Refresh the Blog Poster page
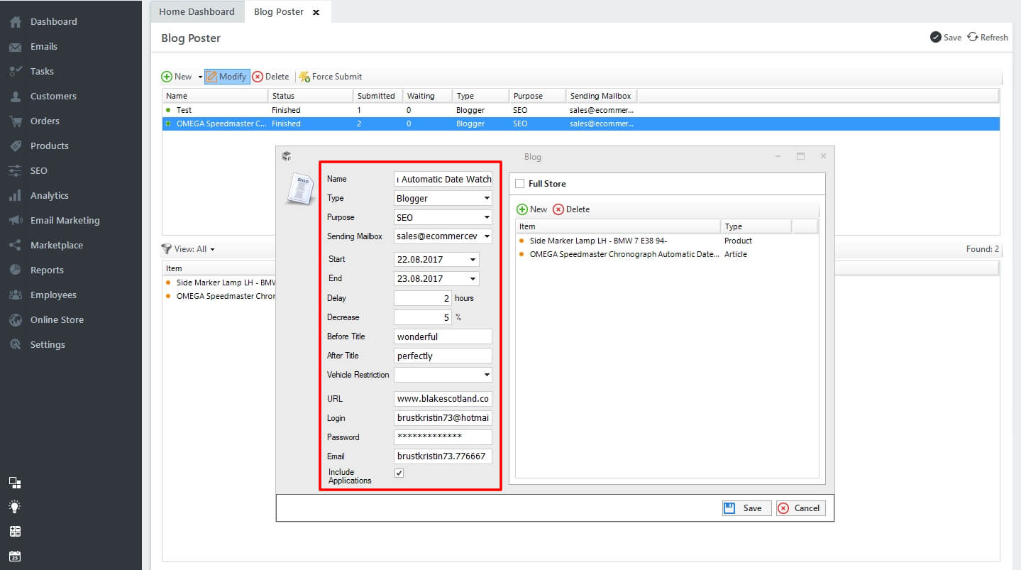 pyautogui.click(x=988, y=37)
